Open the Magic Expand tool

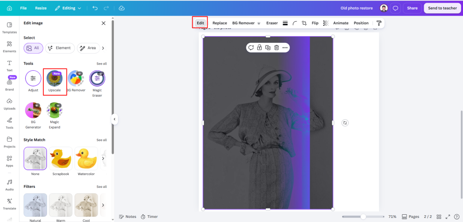point(55,116)
